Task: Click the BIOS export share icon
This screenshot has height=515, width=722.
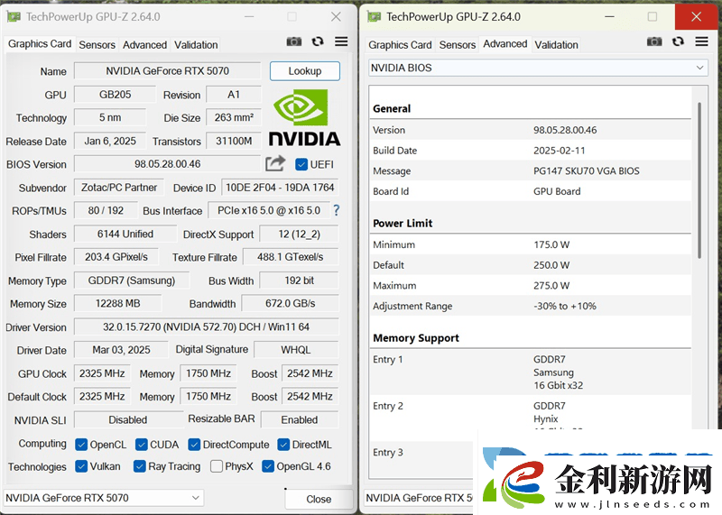Action: pyautogui.click(x=275, y=163)
